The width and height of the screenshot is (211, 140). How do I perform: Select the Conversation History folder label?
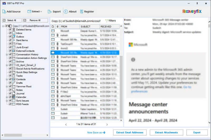pyautogui.click(x=27, y=54)
